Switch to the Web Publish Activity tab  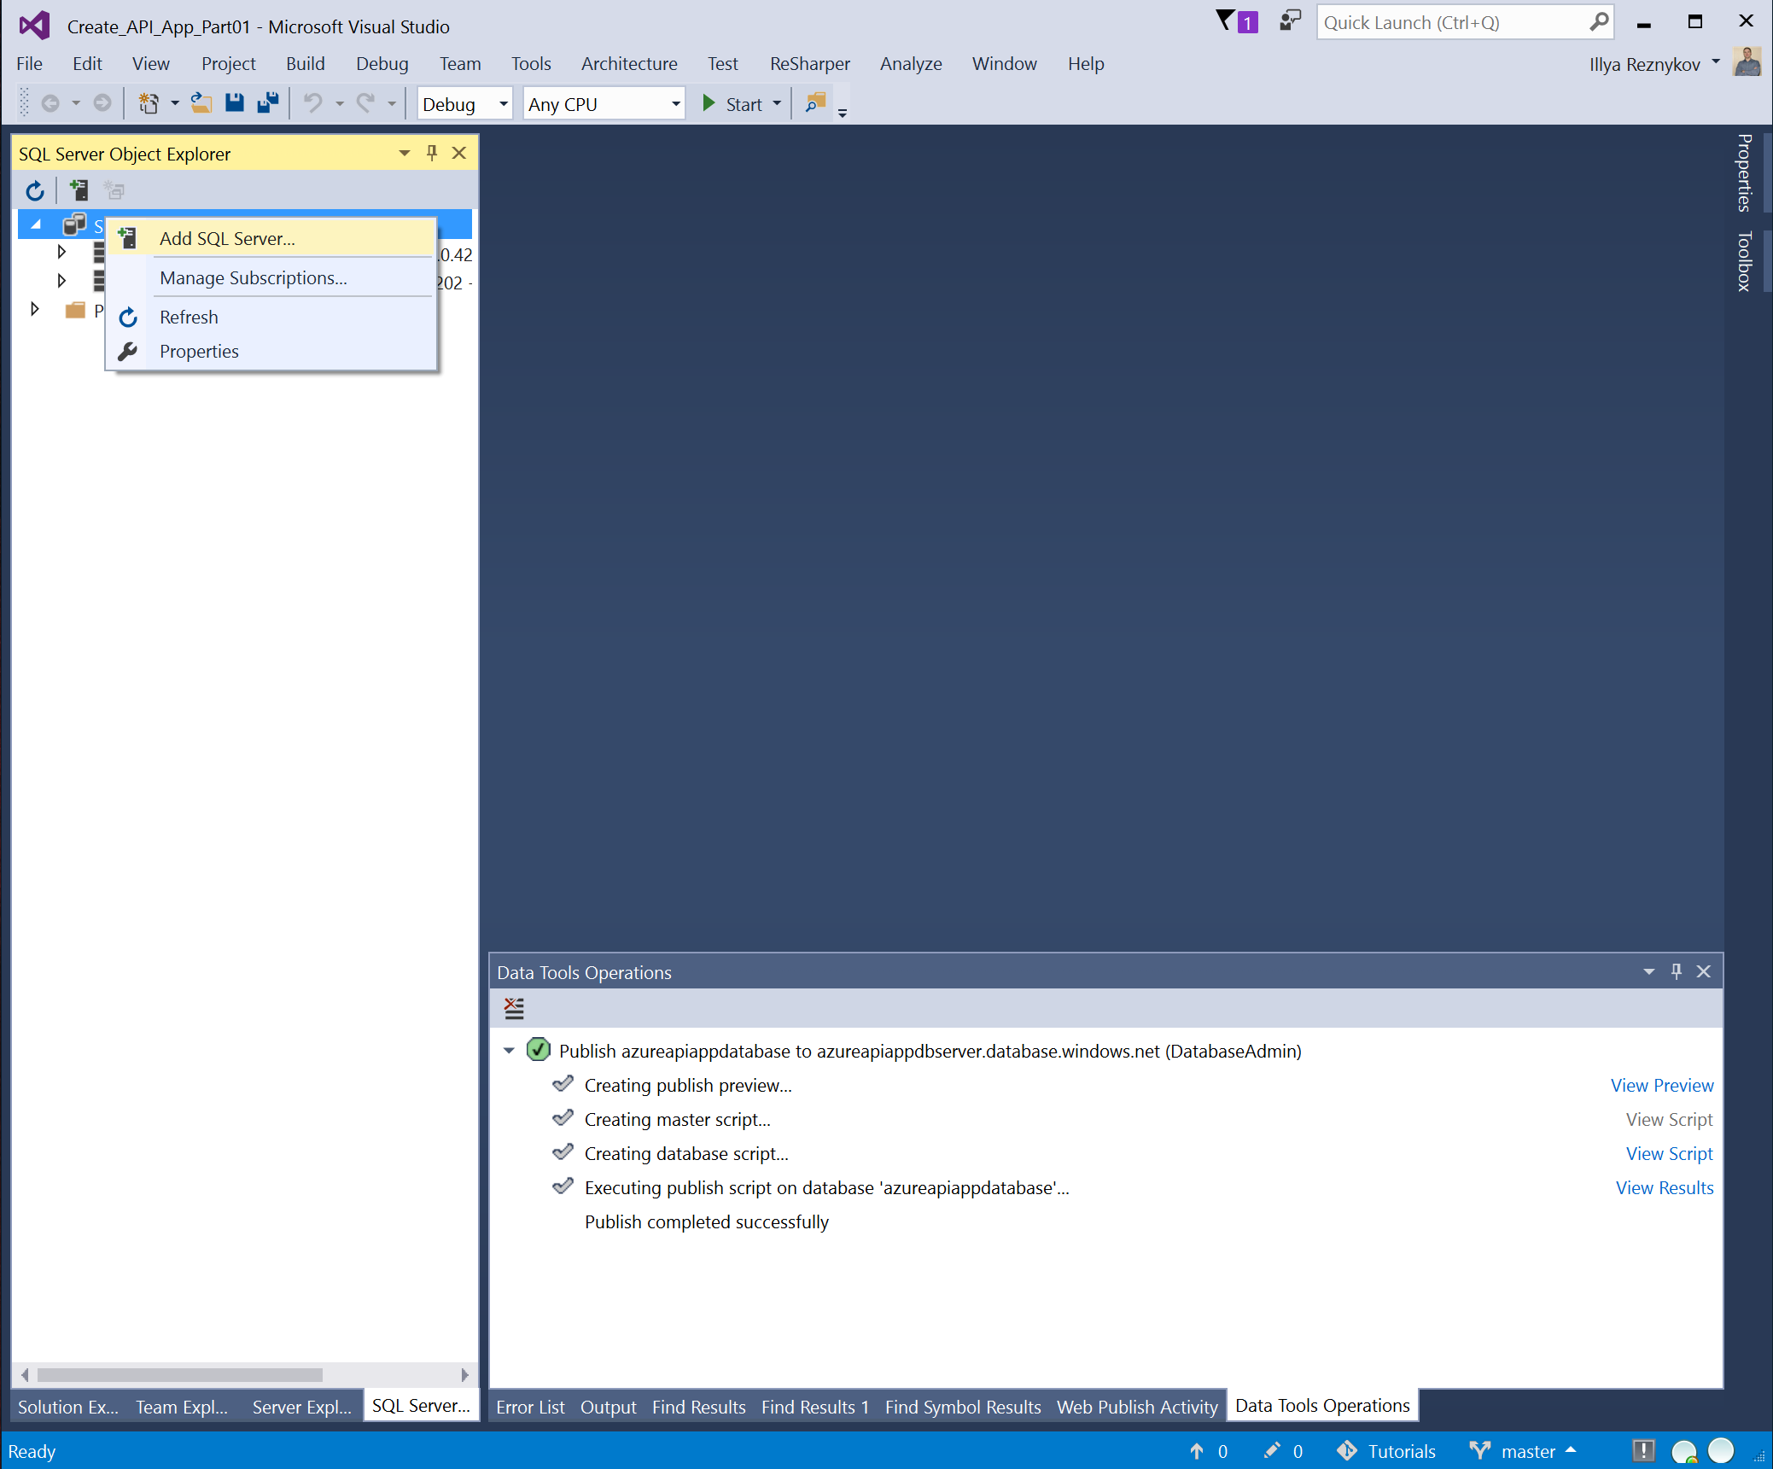pyautogui.click(x=1136, y=1407)
